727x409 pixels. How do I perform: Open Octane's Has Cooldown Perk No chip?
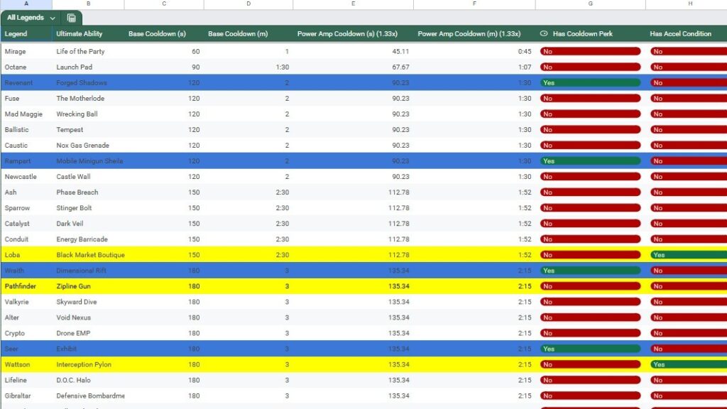[x=590, y=67]
